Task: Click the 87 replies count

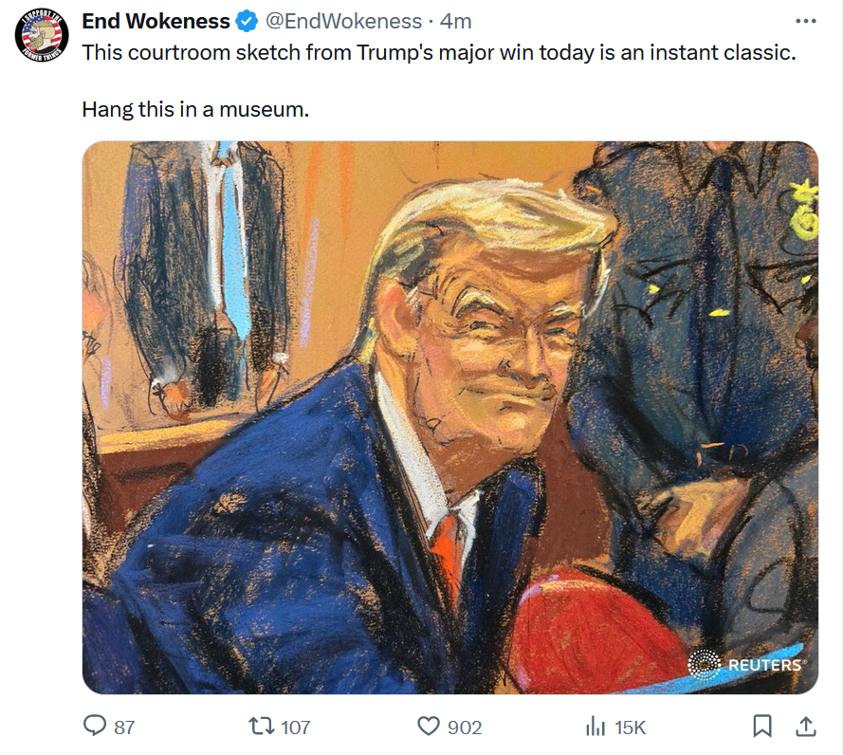Action: (124, 727)
